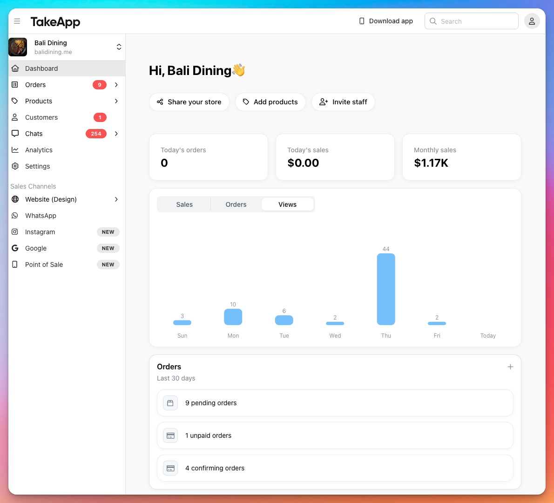Click the red 9 badge on Orders
The image size is (554, 503).
pos(100,84)
